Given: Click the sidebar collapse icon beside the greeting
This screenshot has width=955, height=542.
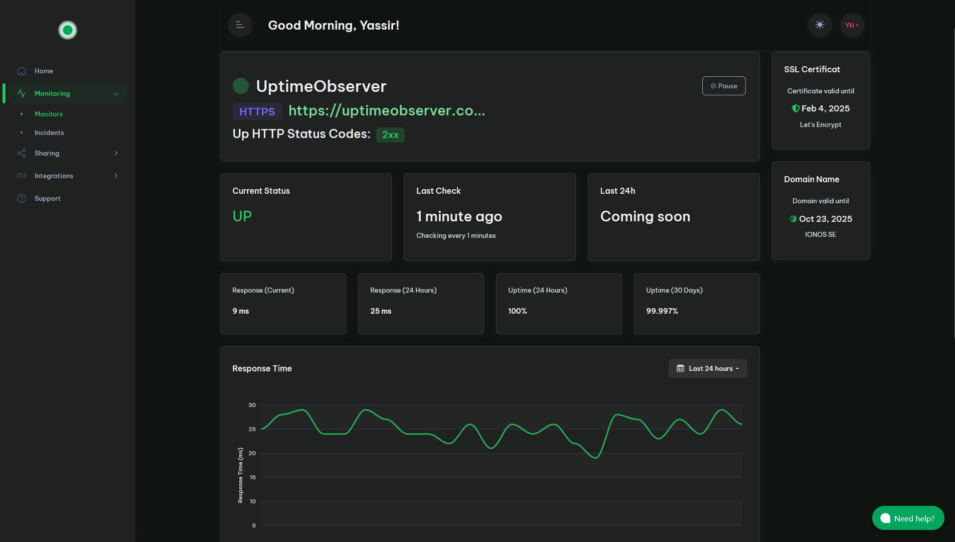Looking at the screenshot, I should pyautogui.click(x=240, y=25).
